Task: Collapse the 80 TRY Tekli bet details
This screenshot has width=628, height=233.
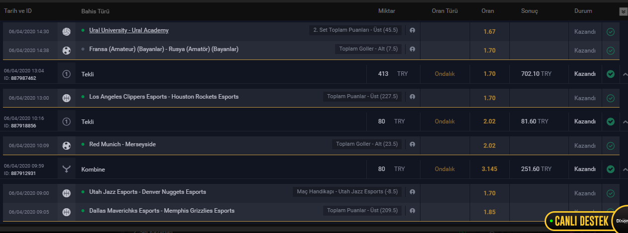Action: pyautogui.click(x=625, y=121)
